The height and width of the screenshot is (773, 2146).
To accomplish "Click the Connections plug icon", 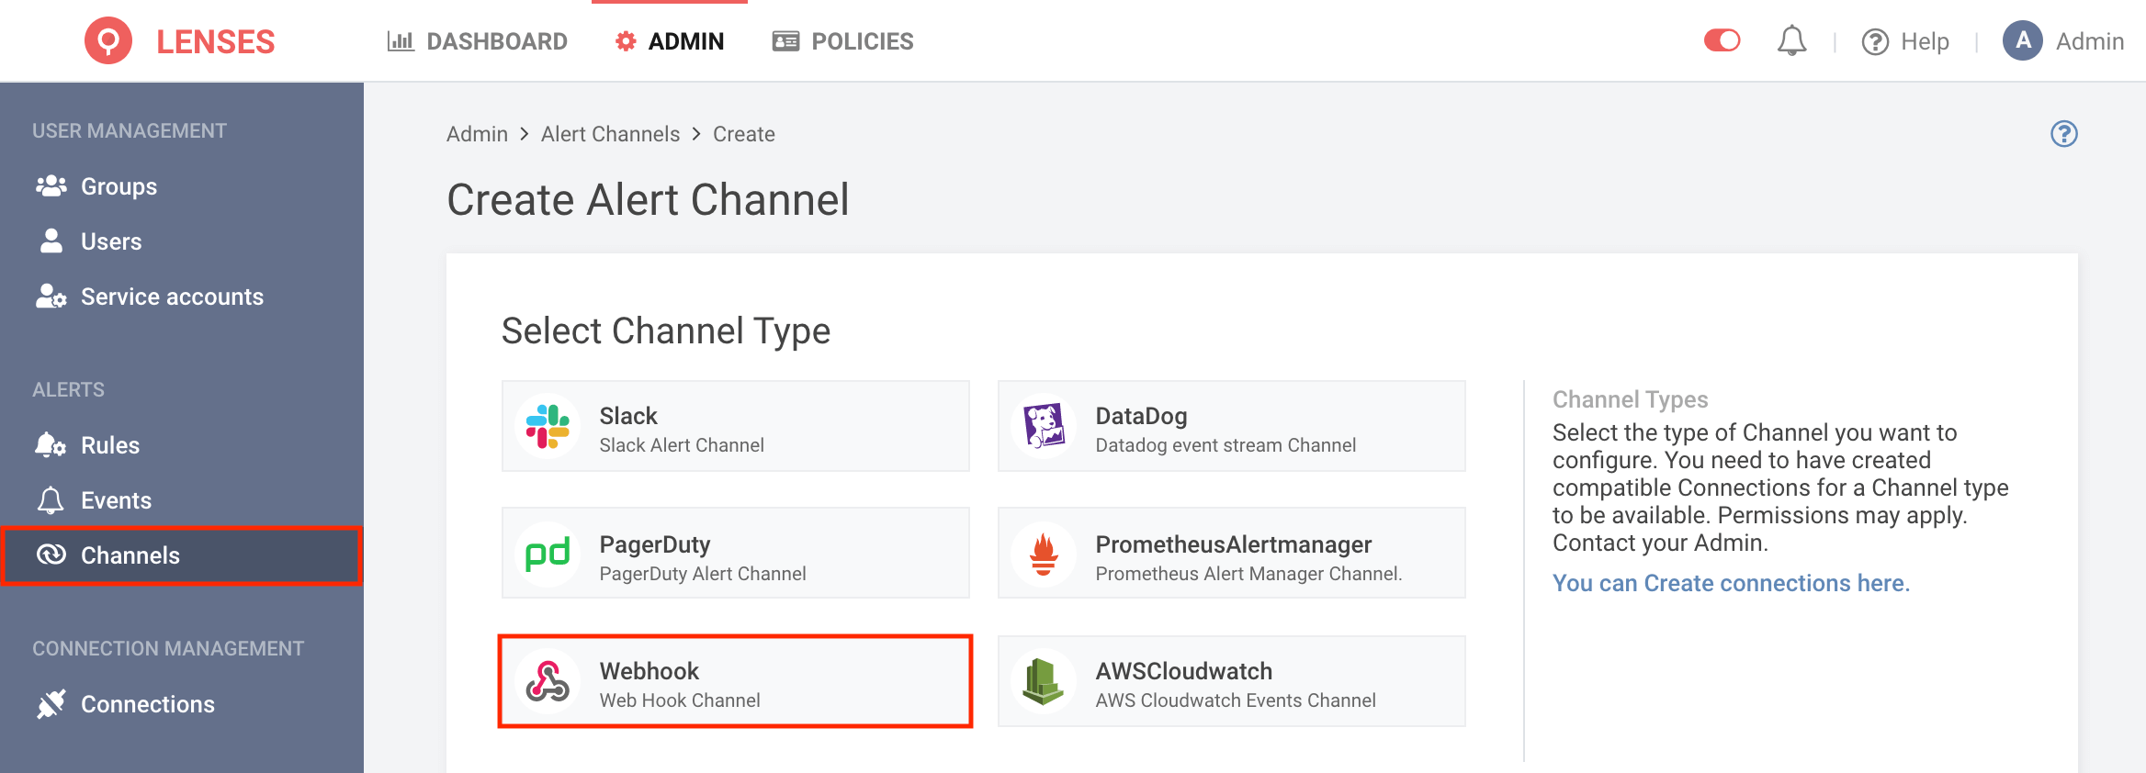I will click(x=51, y=703).
